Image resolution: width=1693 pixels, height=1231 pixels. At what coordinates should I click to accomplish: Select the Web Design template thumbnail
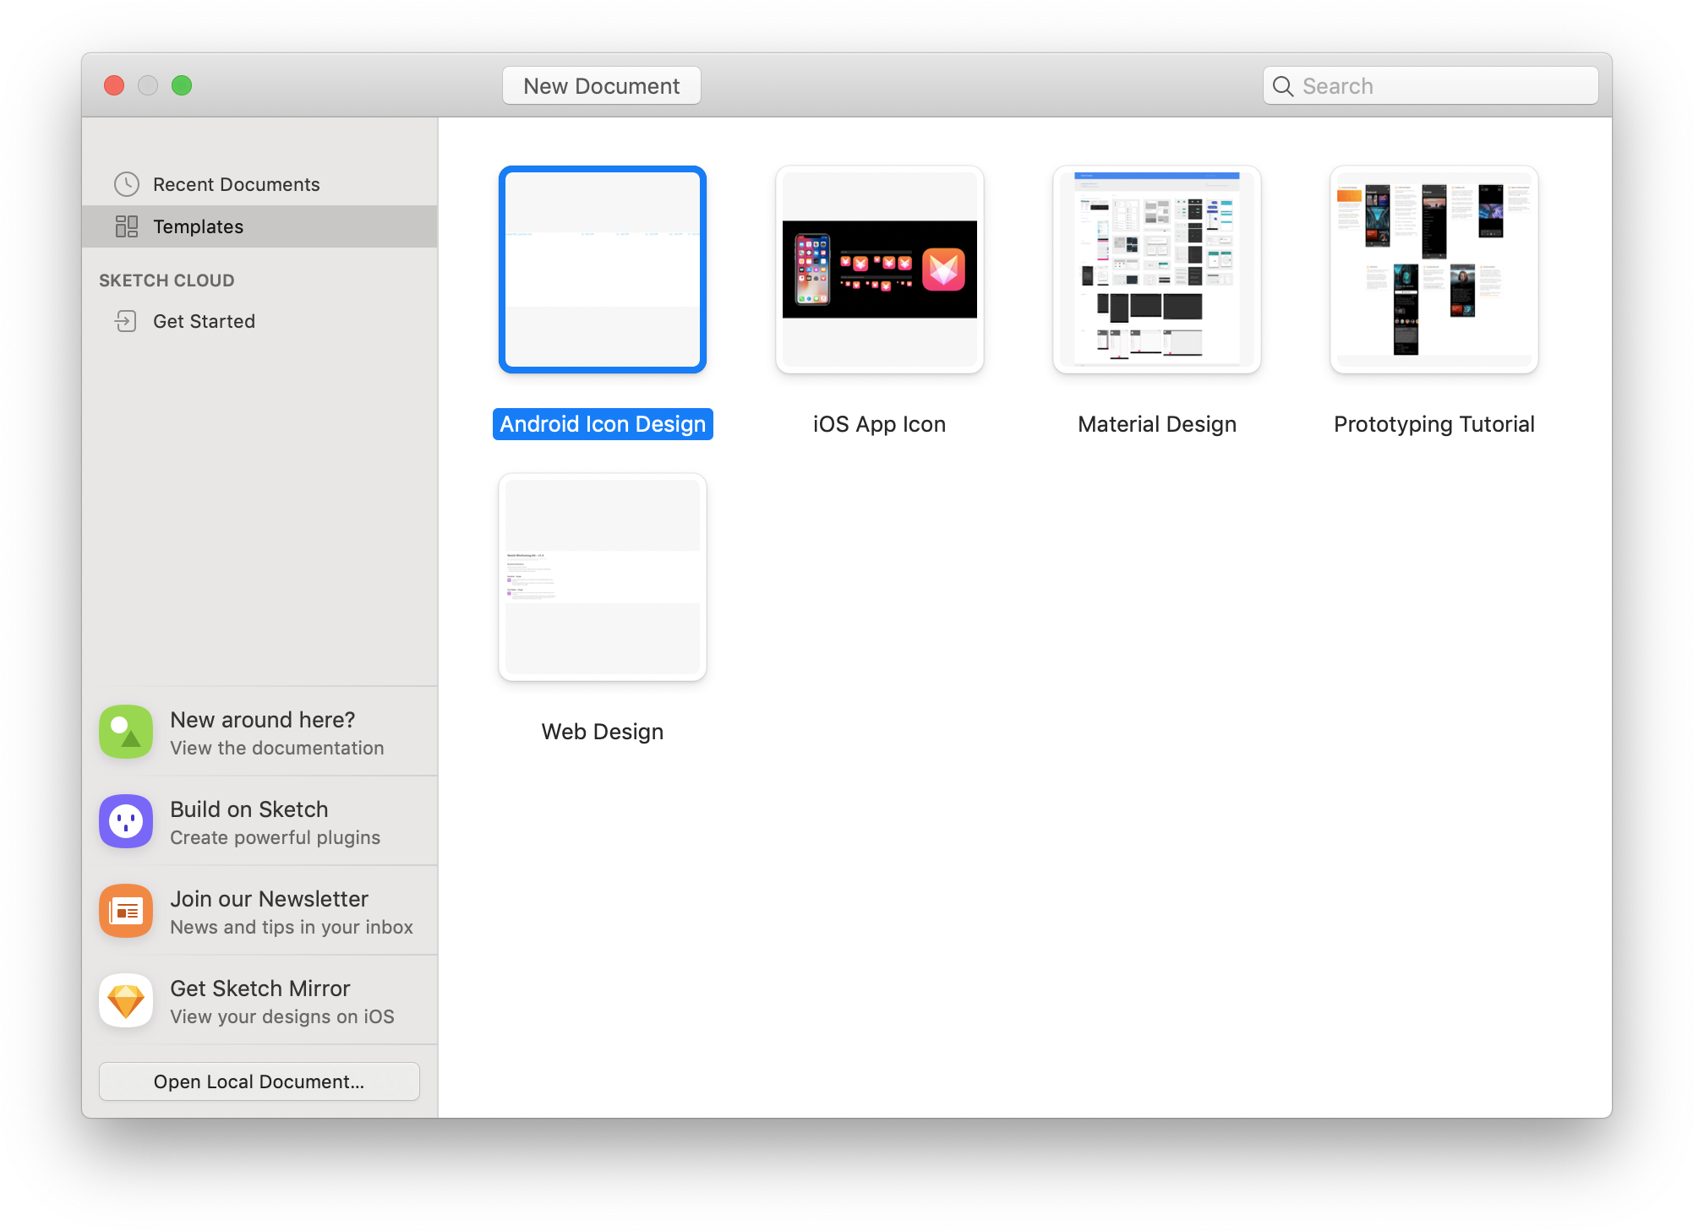[603, 577]
